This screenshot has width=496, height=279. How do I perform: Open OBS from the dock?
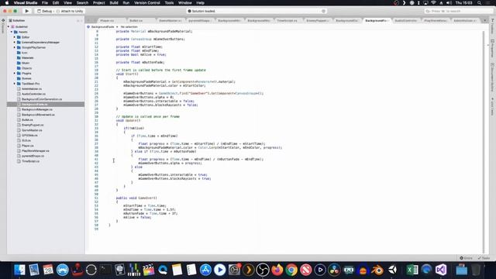tap(263, 270)
